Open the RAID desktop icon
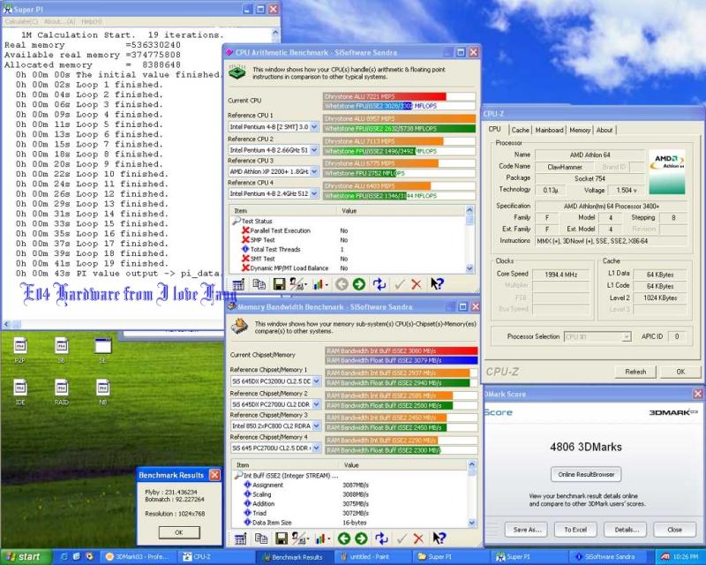Viewport: 706px width, 565px height. point(61,392)
